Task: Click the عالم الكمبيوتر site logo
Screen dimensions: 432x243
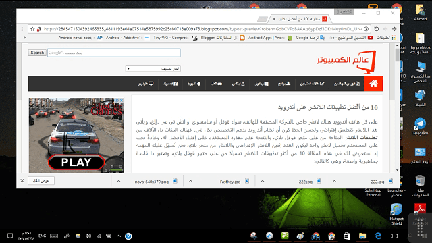Action: coord(346,61)
